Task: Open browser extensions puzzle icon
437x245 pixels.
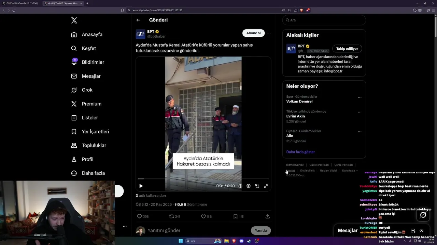Action: [414, 10]
